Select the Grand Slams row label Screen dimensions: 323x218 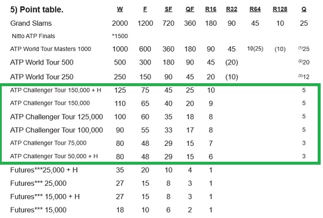tap(31, 23)
